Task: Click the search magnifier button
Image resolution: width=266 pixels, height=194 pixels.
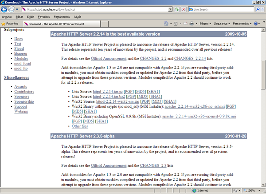Action: coord(258,9)
